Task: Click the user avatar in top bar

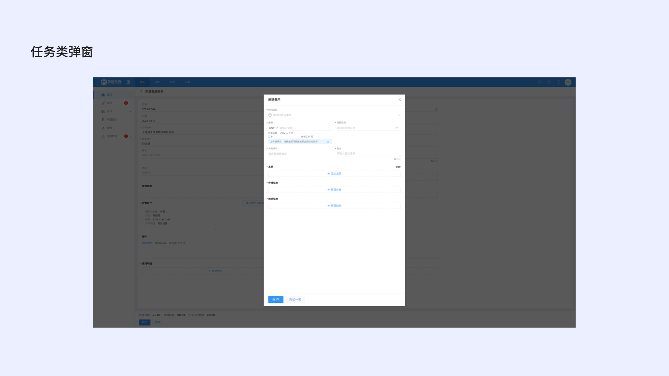Action: [568, 82]
